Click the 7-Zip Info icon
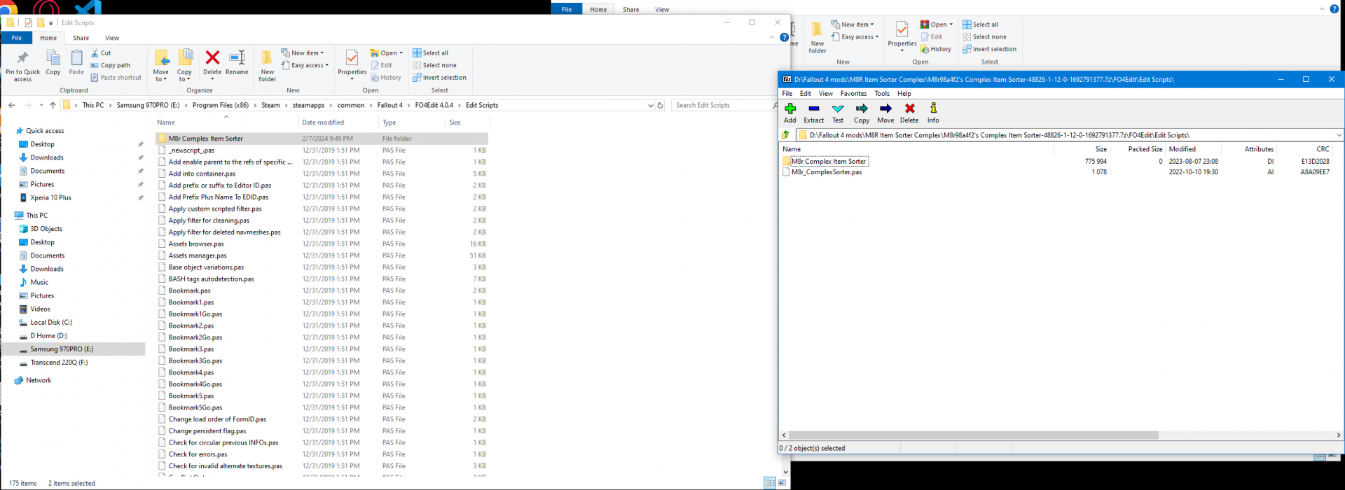1345x490 pixels. click(933, 109)
